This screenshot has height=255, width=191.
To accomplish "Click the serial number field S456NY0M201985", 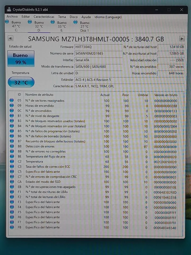I will [98, 53].
